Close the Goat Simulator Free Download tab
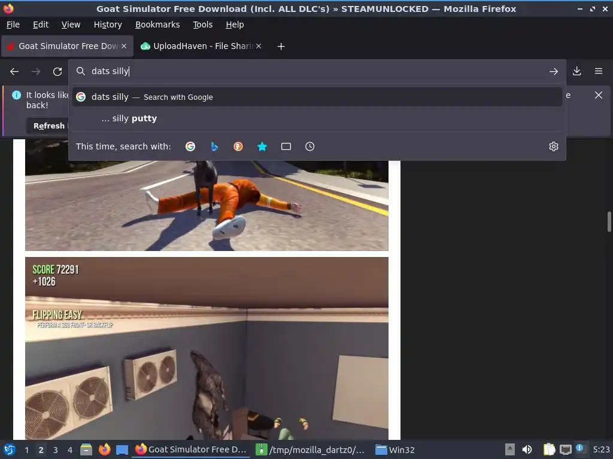The width and height of the screenshot is (613, 459). pyautogui.click(x=124, y=46)
